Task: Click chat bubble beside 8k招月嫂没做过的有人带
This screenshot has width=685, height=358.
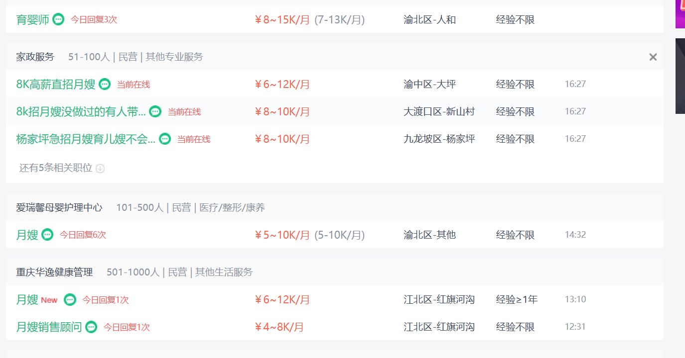Action: tap(155, 111)
